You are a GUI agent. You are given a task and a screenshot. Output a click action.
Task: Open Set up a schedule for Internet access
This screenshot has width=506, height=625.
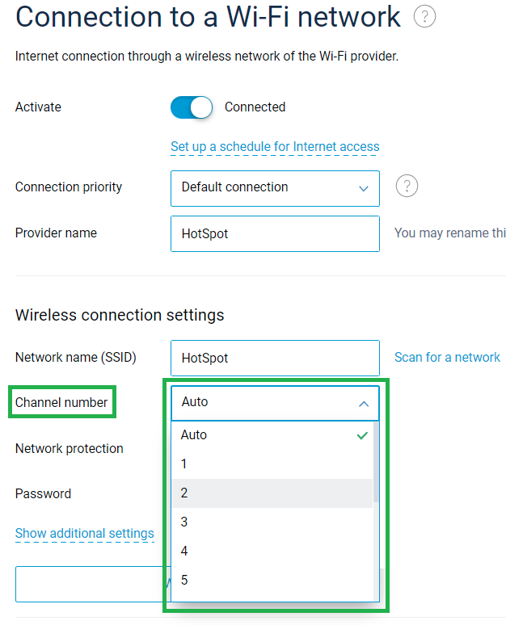tap(275, 147)
